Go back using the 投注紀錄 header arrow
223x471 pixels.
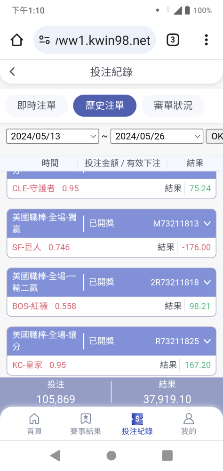coord(12,72)
